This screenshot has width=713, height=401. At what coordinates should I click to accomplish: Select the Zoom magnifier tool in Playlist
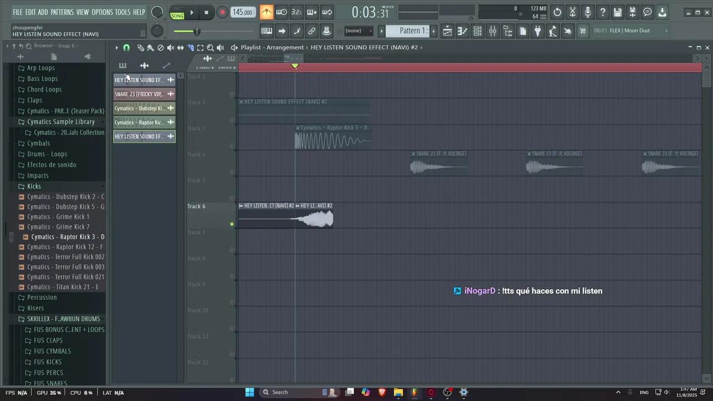click(x=211, y=48)
